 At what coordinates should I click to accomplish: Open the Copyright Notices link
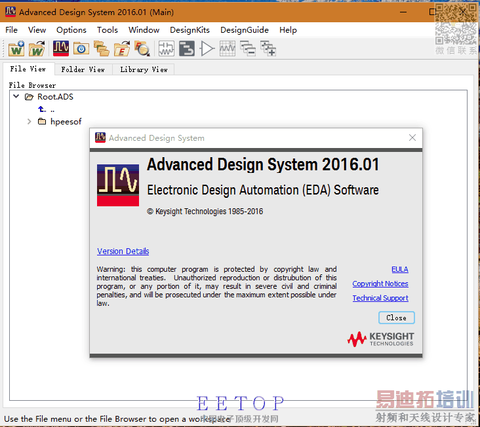point(380,284)
